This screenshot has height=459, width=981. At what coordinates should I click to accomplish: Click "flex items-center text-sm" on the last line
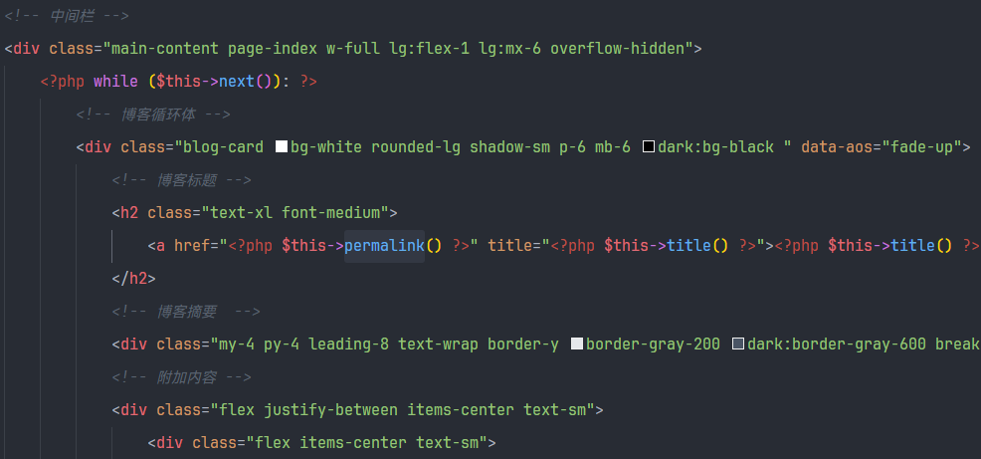pyautogui.click(x=366, y=443)
